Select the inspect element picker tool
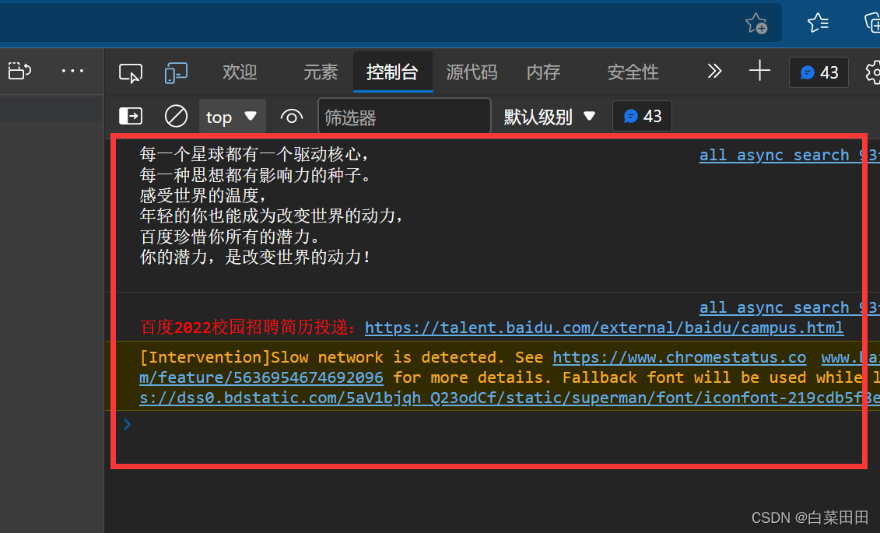Viewport: 880px width, 533px height. click(x=130, y=72)
